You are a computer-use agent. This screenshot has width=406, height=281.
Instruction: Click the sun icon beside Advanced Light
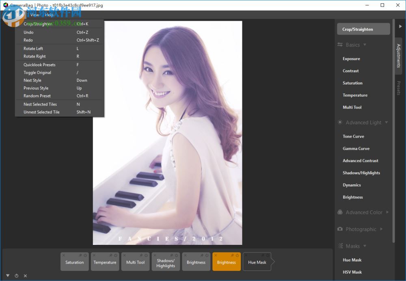click(x=340, y=122)
